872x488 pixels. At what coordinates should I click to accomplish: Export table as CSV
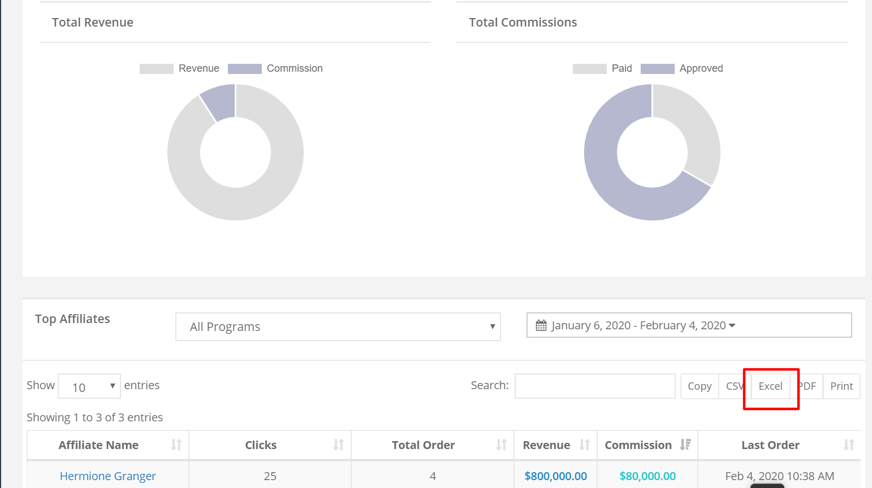tap(735, 386)
